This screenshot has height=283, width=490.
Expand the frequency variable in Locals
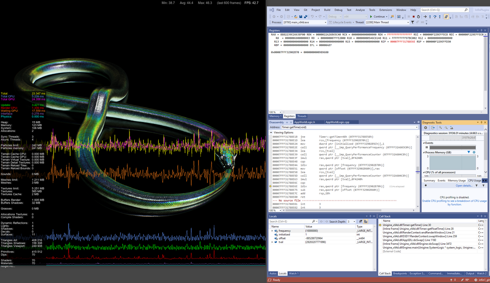(272, 231)
